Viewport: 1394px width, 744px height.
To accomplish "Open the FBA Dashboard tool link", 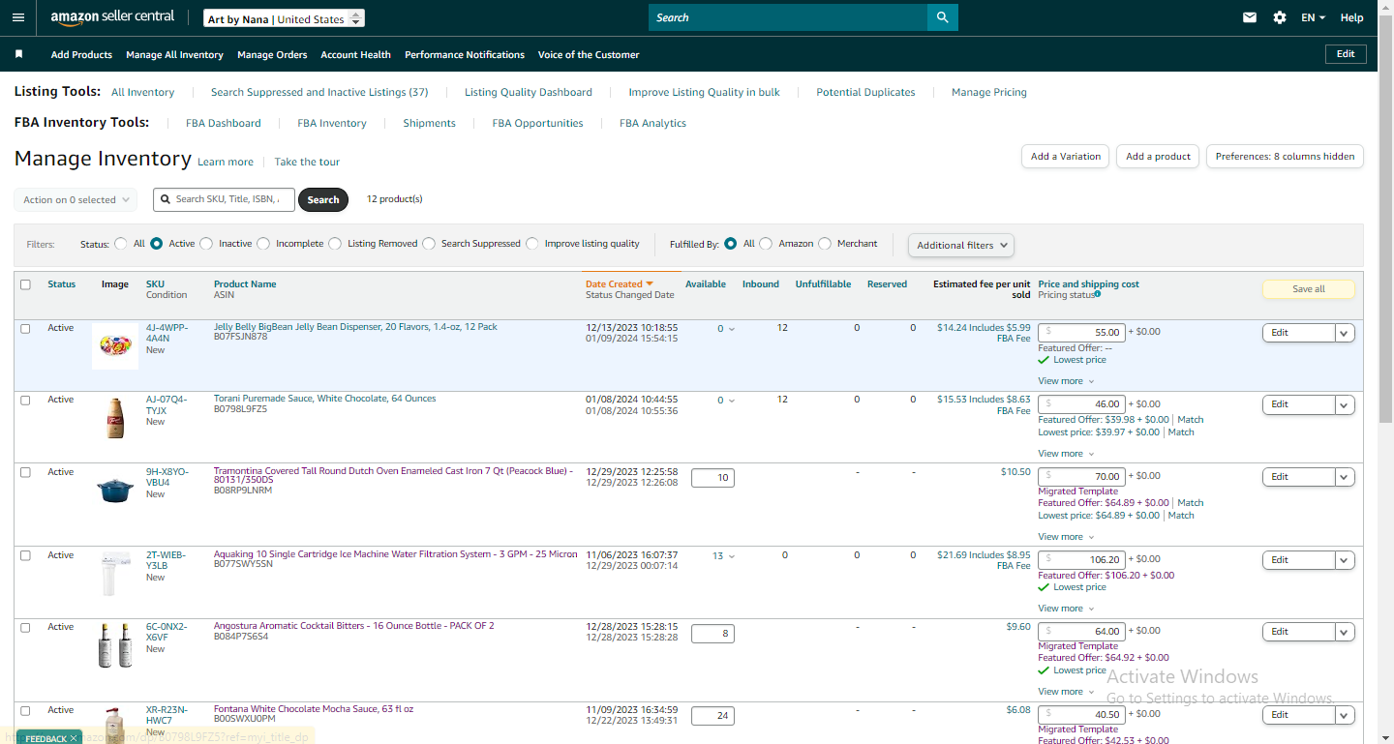I will point(224,123).
